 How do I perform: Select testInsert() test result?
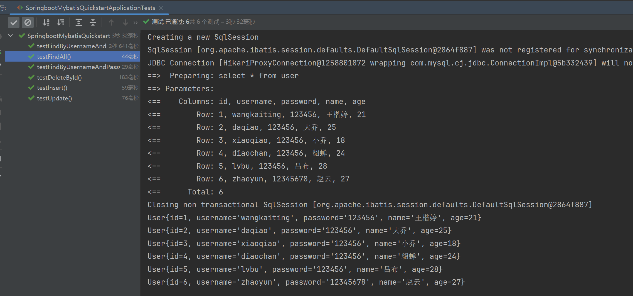pyautogui.click(x=52, y=88)
